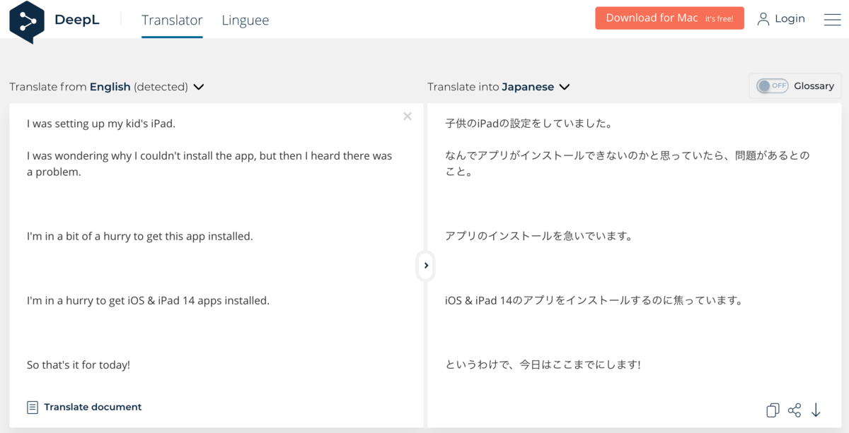This screenshot has height=433, width=849.
Task: Click the Download for Mac button
Action: (x=669, y=18)
